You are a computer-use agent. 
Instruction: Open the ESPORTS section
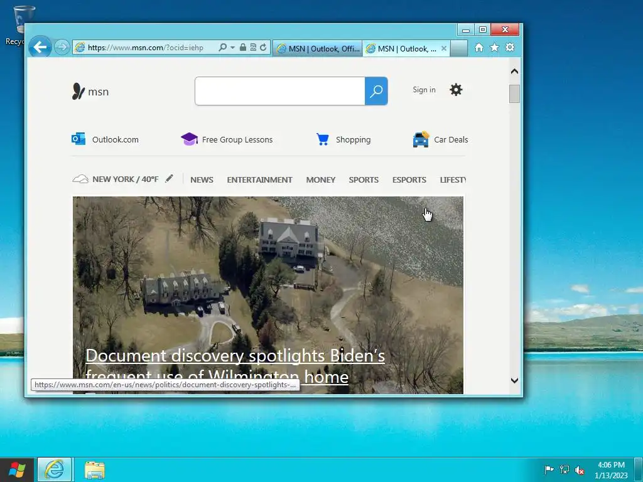[409, 179]
